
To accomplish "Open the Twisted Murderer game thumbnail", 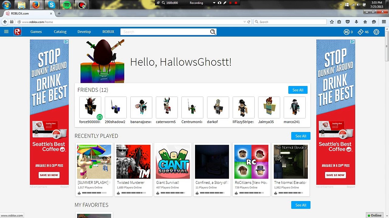I will coord(133,162).
